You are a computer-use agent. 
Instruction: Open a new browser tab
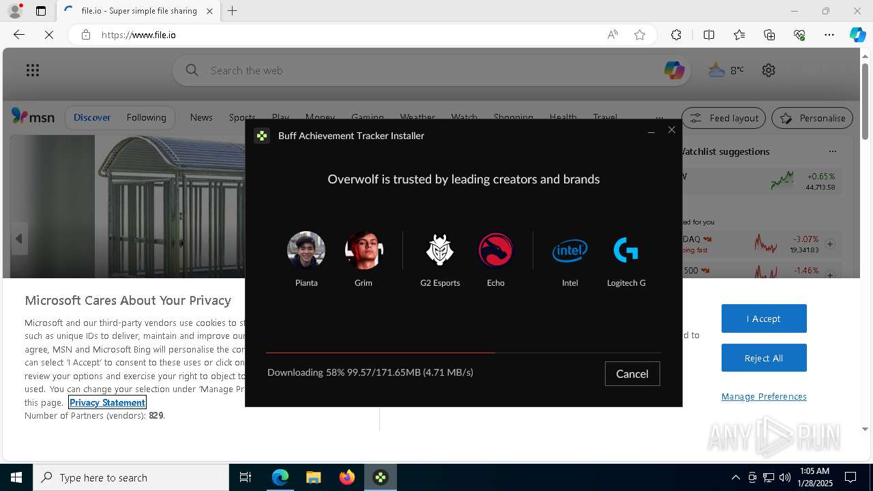point(233,11)
